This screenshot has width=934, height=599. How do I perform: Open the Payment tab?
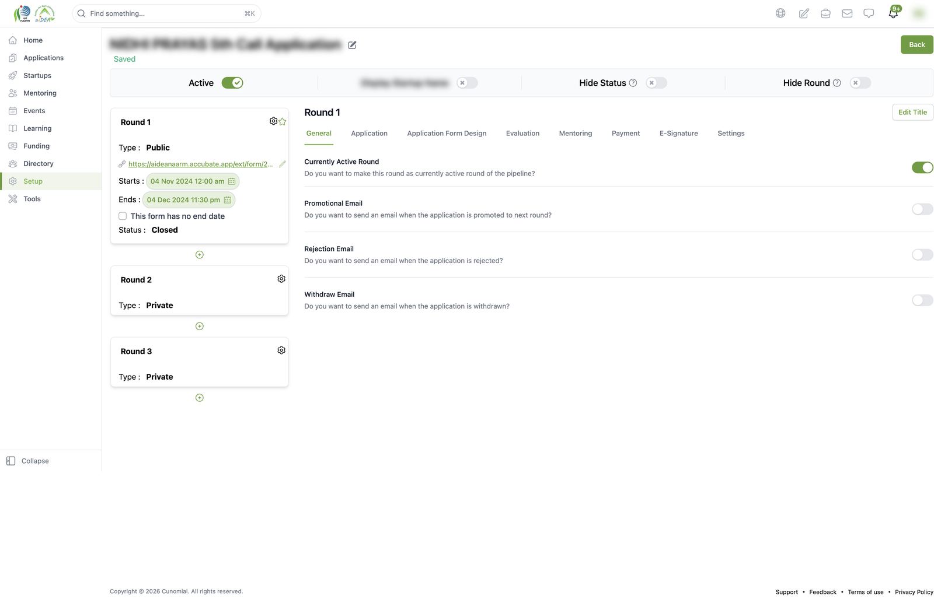[626, 134]
